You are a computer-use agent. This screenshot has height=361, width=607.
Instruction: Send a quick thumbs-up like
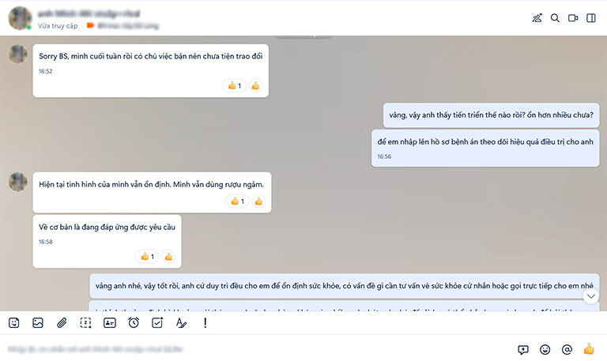[x=589, y=349]
